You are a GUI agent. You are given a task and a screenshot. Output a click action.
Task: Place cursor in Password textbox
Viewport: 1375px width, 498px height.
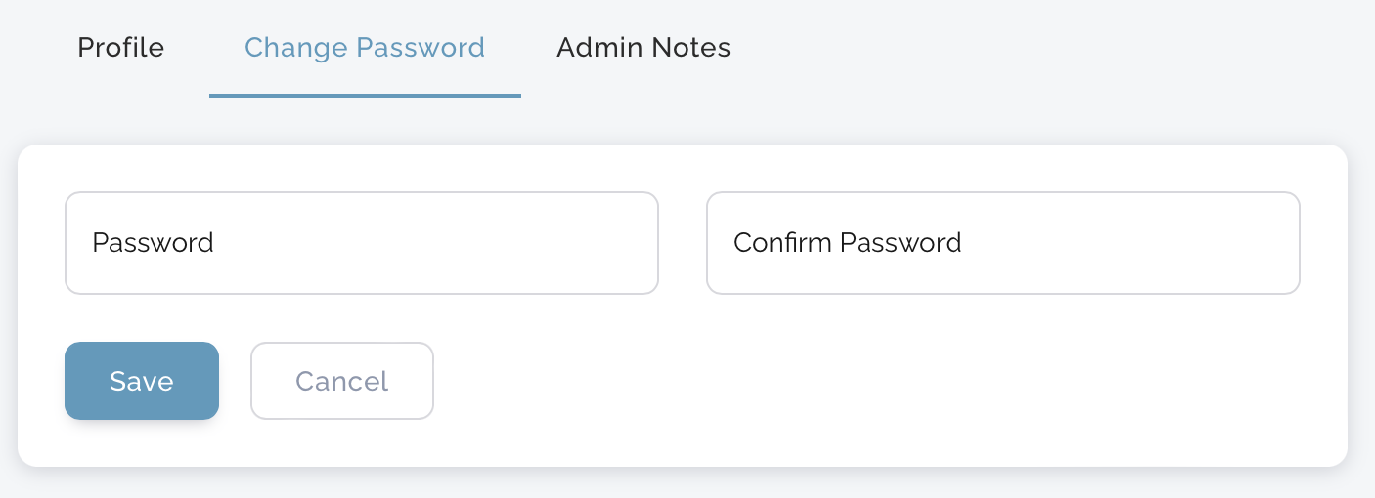coord(361,243)
